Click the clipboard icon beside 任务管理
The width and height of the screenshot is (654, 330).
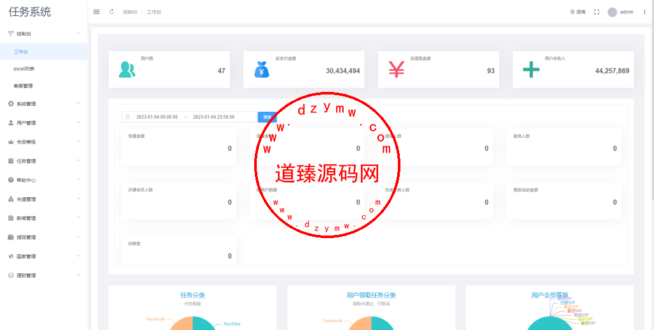11,161
